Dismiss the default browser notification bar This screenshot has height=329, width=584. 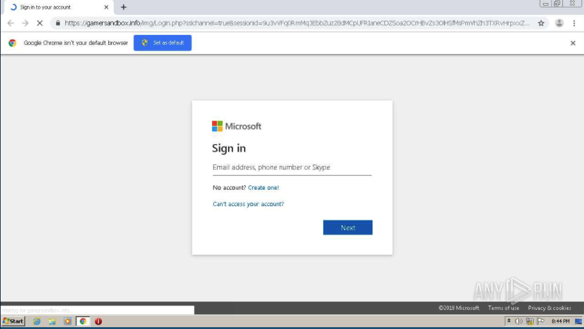[573, 43]
